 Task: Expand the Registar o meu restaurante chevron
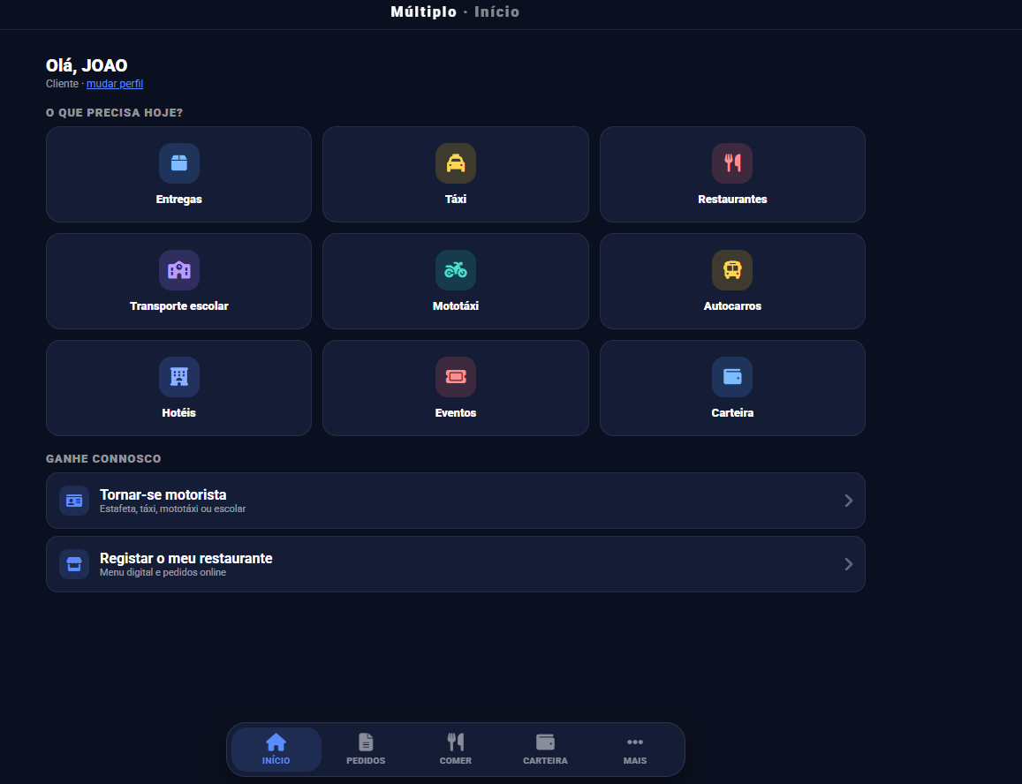point(848,564)
